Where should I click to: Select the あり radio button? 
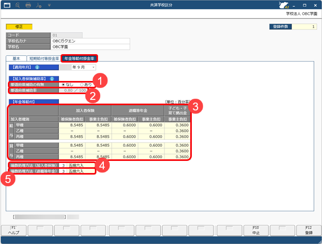pyautogui.click(x=81, y=84)
